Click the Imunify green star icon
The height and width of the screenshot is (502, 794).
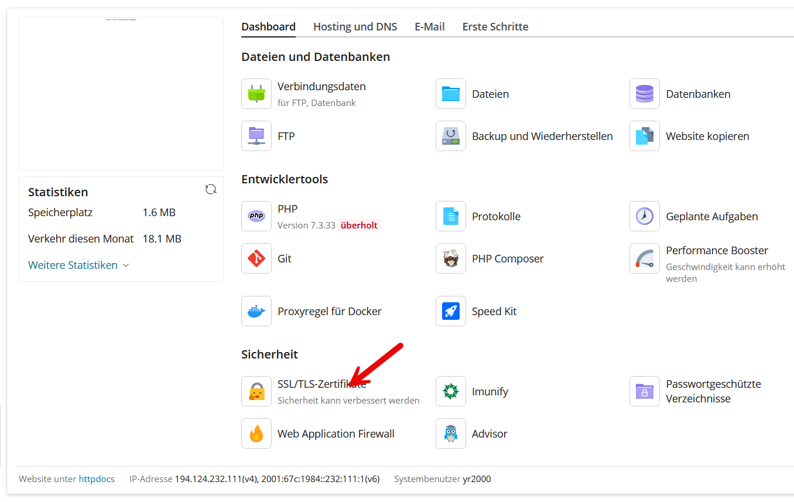450,391
